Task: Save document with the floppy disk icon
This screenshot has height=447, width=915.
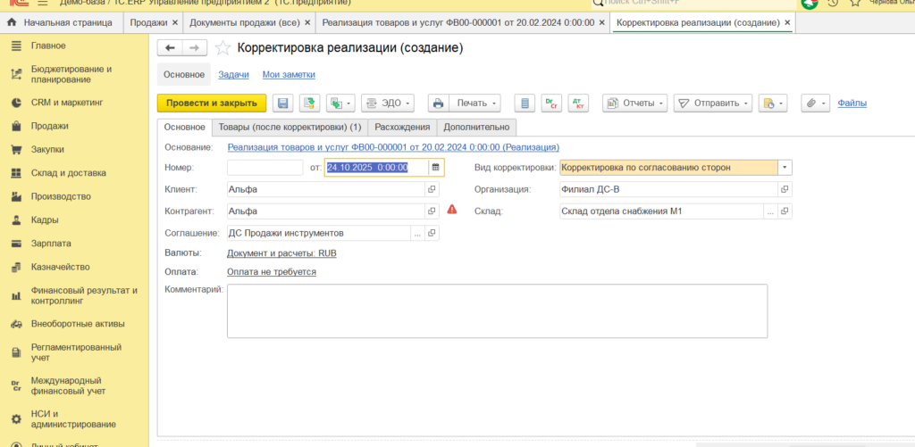Action: [x=283, y=103]
